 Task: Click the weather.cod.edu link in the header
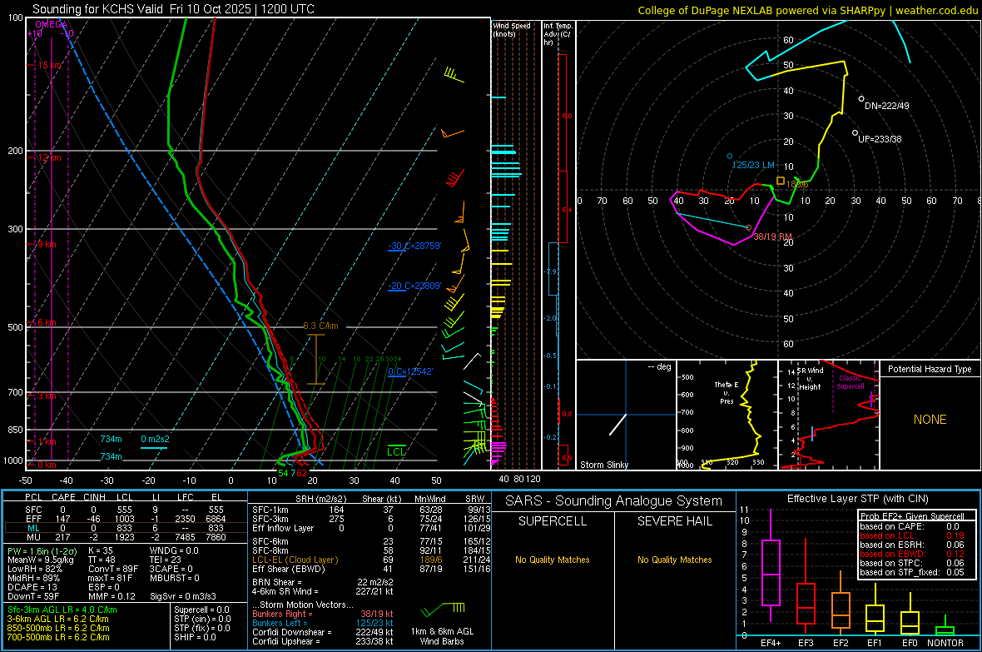pyautogui.click(x=938, y=10)
